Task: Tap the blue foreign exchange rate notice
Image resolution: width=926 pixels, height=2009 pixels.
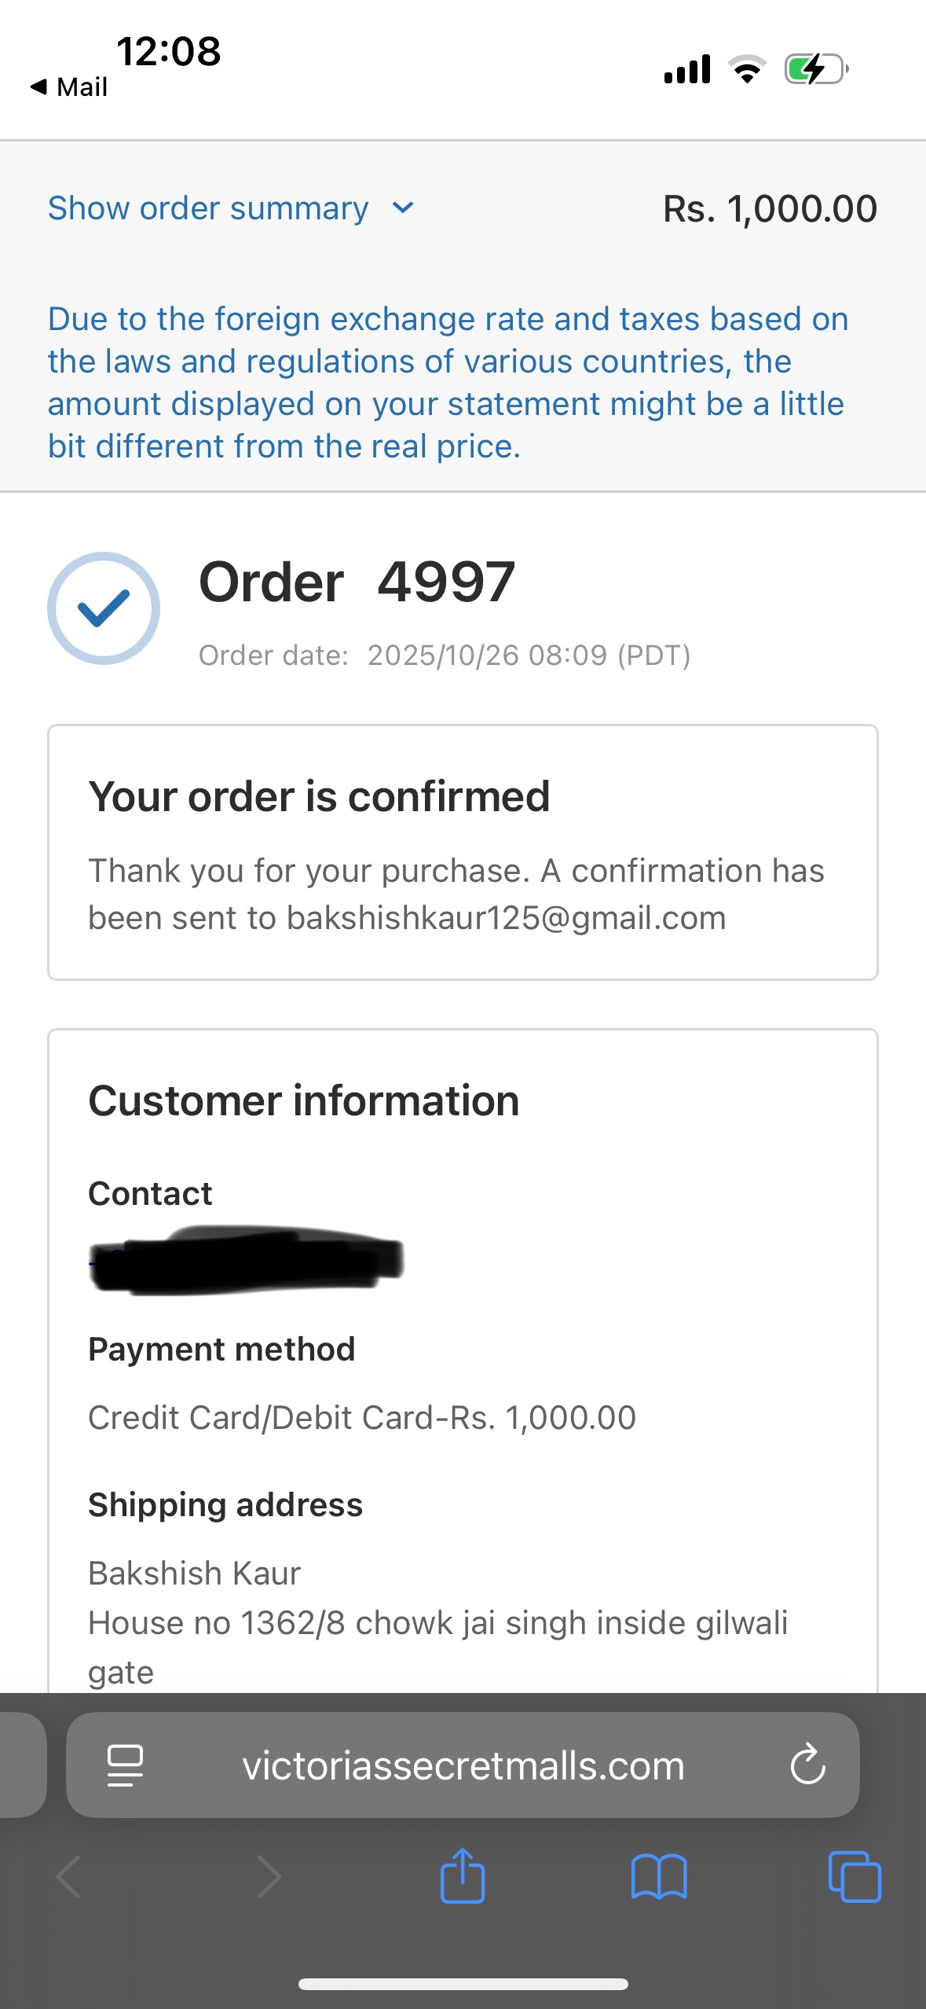Action: pyautogui.click(x=448, y=382)
